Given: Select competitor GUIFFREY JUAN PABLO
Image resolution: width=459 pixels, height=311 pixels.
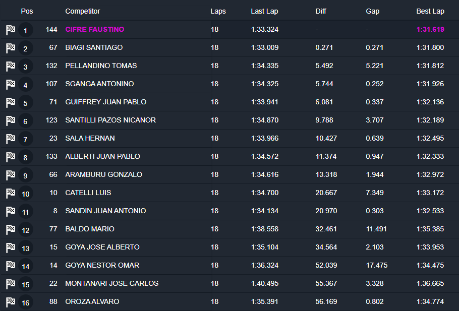Looking at the screenshot, I should tap(106, 102).
